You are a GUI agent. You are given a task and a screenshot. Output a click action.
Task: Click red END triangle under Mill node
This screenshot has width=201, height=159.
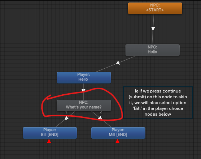pos(117,141)
